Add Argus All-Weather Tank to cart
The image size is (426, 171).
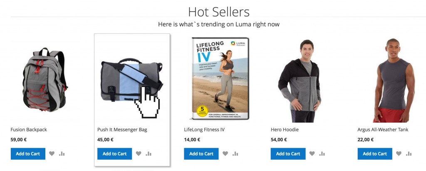click(x=375, y=154)
